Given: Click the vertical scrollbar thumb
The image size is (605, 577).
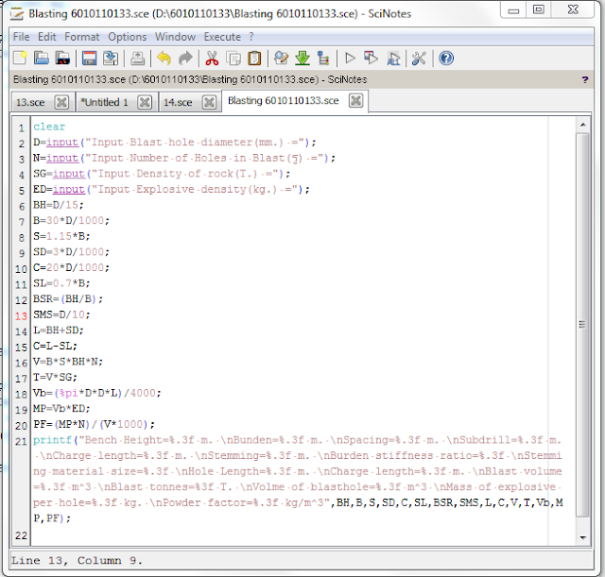Looking at the screenshot, I should [582, 325].
